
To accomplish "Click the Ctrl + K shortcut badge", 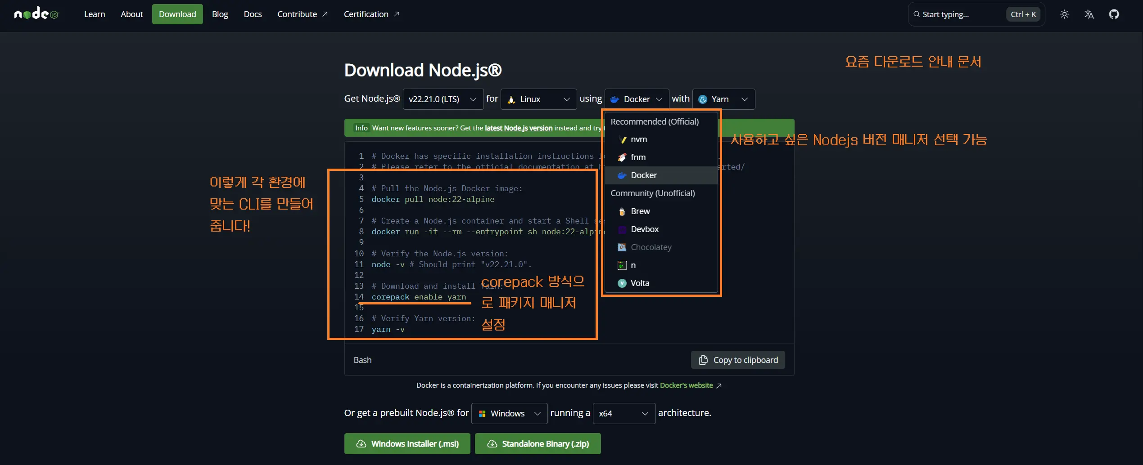I will coord(1023,14).
